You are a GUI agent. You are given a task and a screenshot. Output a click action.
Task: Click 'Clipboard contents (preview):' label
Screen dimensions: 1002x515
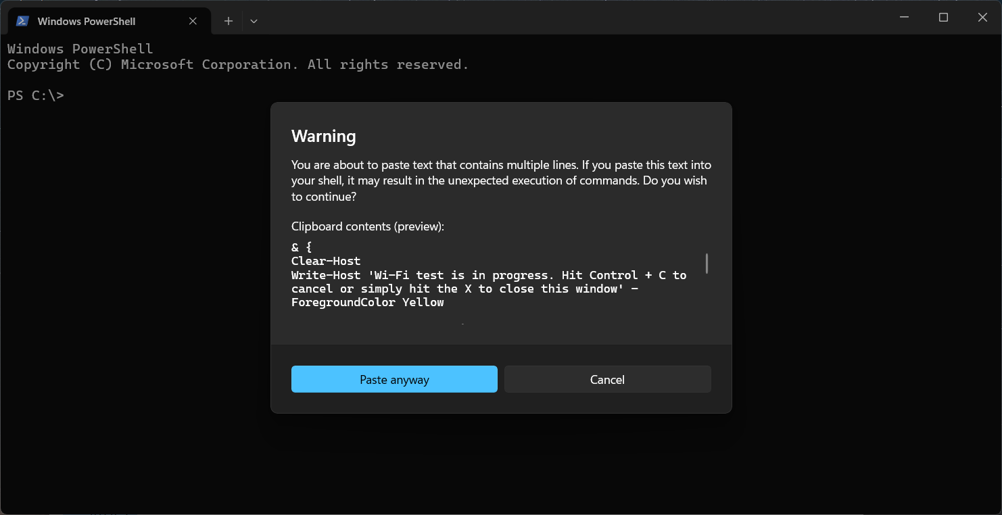coord(368,226)
